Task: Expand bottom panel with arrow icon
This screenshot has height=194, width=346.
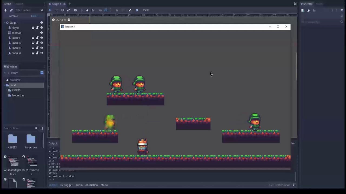Action: pos(294,185)
